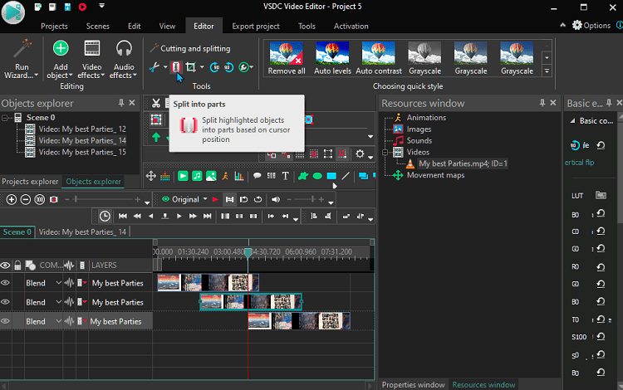Apply the Auto levels quick style
The width and height of the screenshot is (623, 390).
(x=332, y=58)
